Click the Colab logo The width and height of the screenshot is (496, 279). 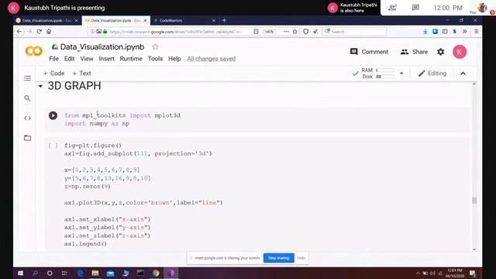pyautogui.click(x=33, y=51)
